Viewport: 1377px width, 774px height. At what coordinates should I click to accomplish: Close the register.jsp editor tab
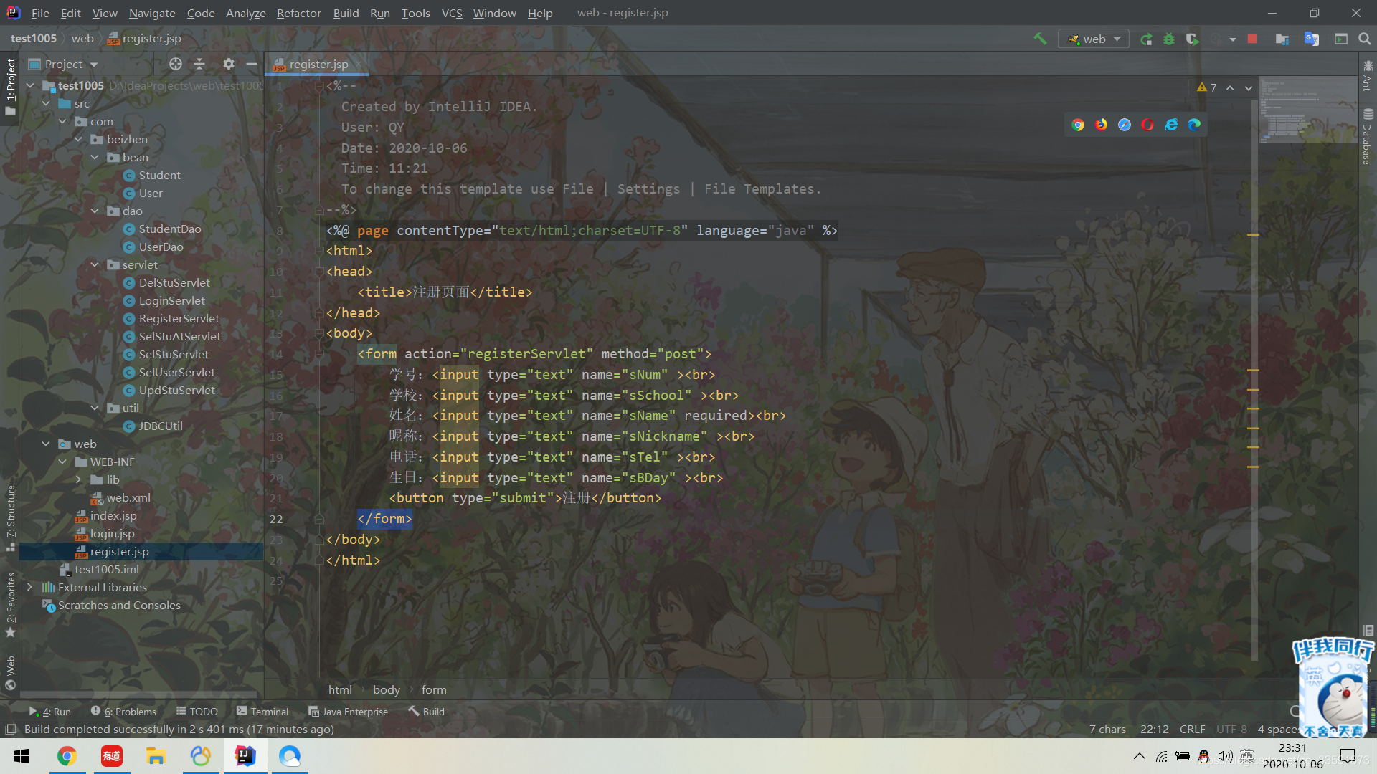point(359,64)
